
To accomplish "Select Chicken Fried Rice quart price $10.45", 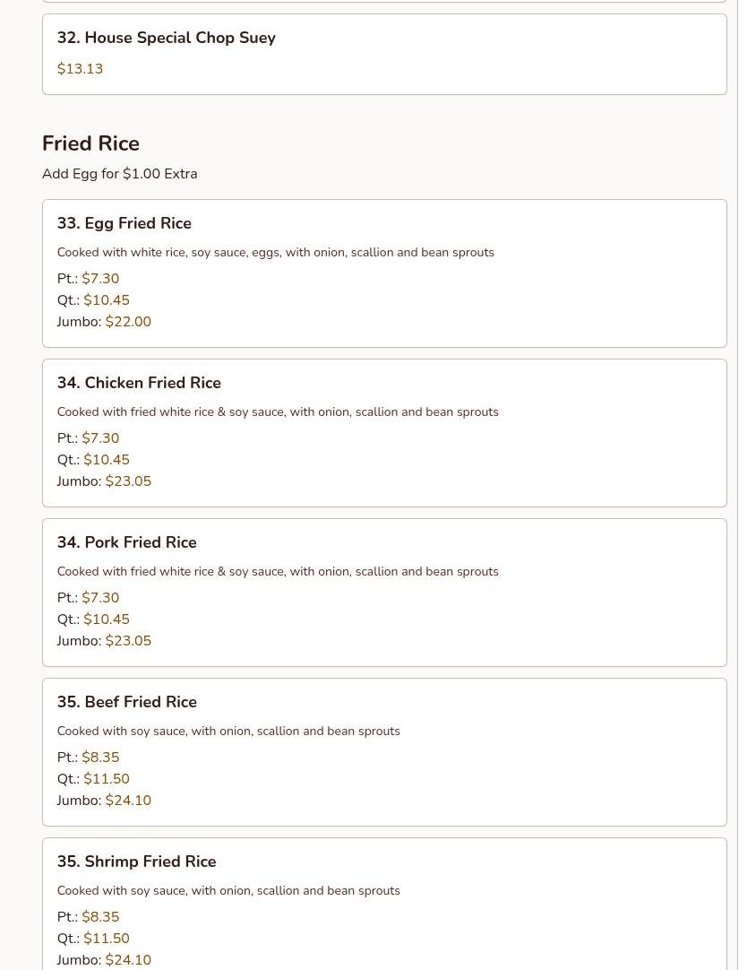I will pyautogui.click(x=107, y=460).
